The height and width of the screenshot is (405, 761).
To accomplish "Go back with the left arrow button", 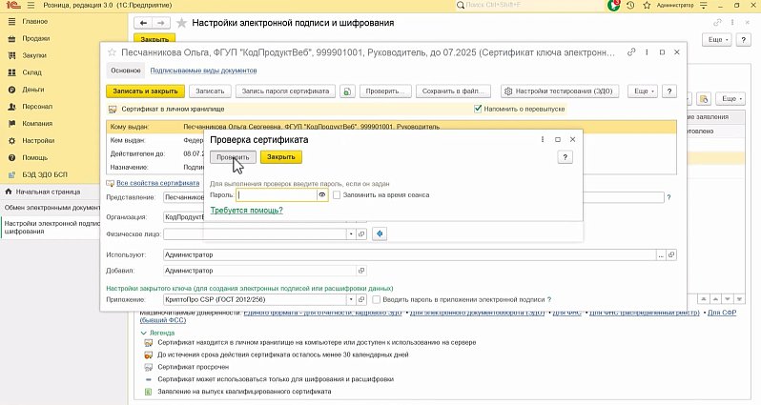I will click(x=143, y=23).
